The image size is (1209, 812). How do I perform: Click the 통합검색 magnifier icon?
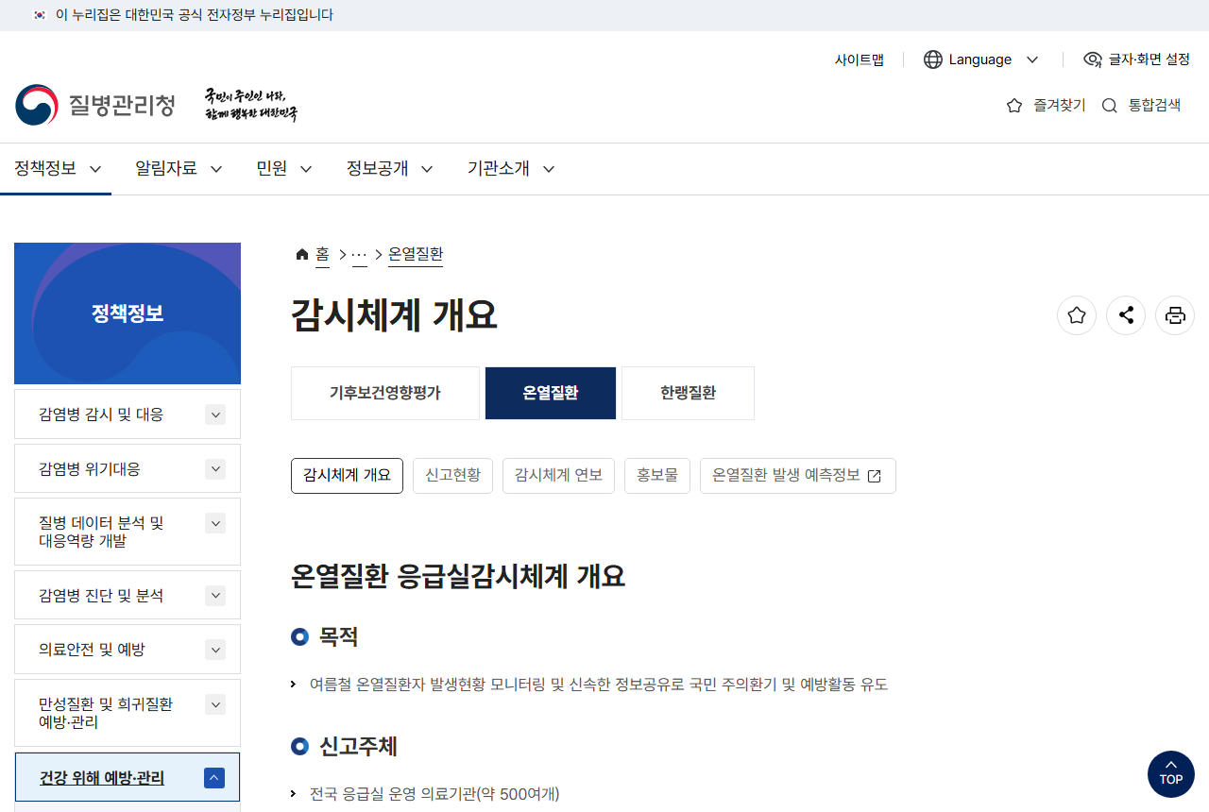click(x=1110, y=106)
